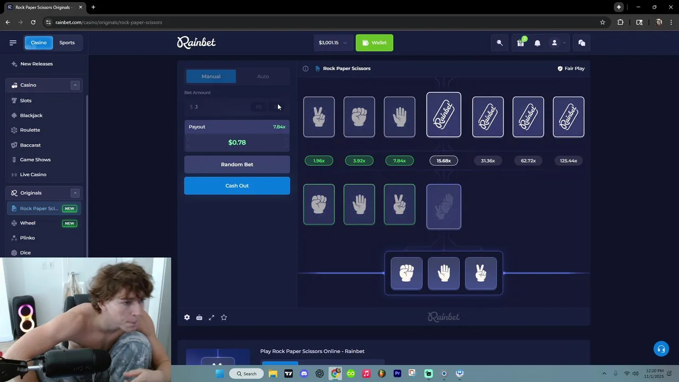679x382 pixels.
Task: Open the hamburger sidebar menu
Action: pyautogui.click(x=13, y=42)
